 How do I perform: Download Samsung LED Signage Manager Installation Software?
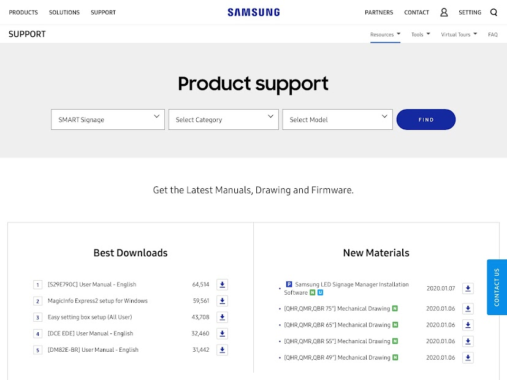coord(467,288)
